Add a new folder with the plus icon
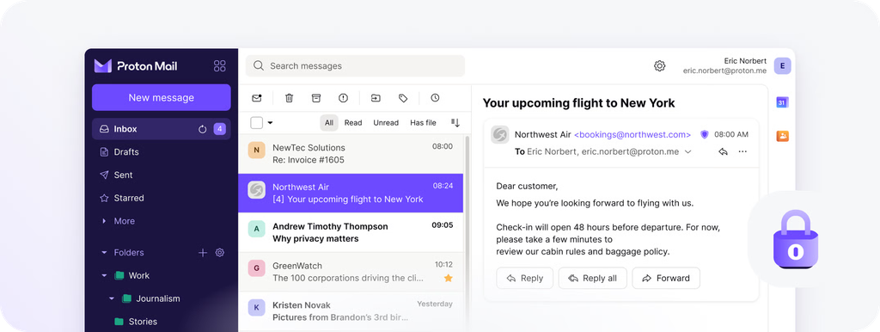880x332 pixels. (203, 253)
